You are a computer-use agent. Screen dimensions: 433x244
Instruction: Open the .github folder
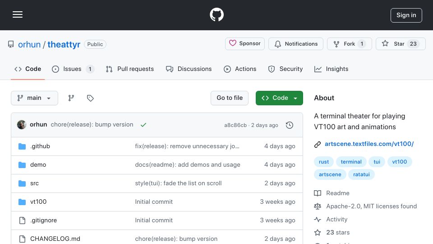pos(40,146)
